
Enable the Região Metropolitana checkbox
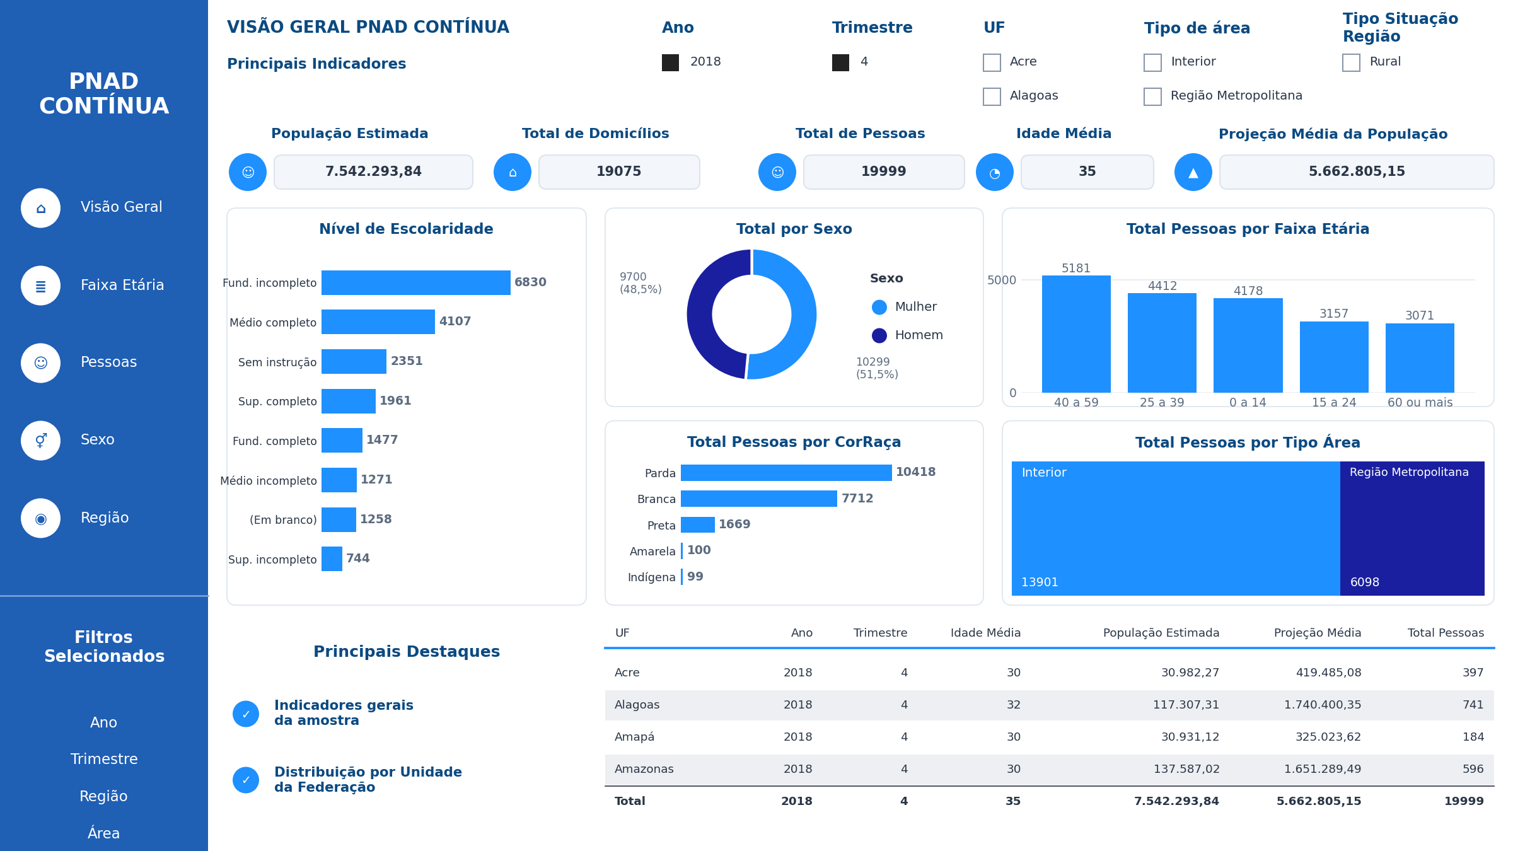[1152, 96]
